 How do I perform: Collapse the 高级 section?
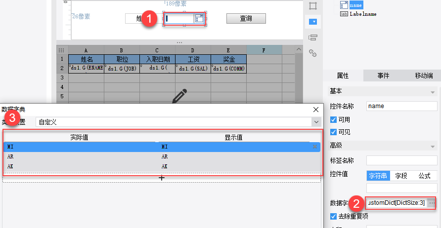[432, 146]
